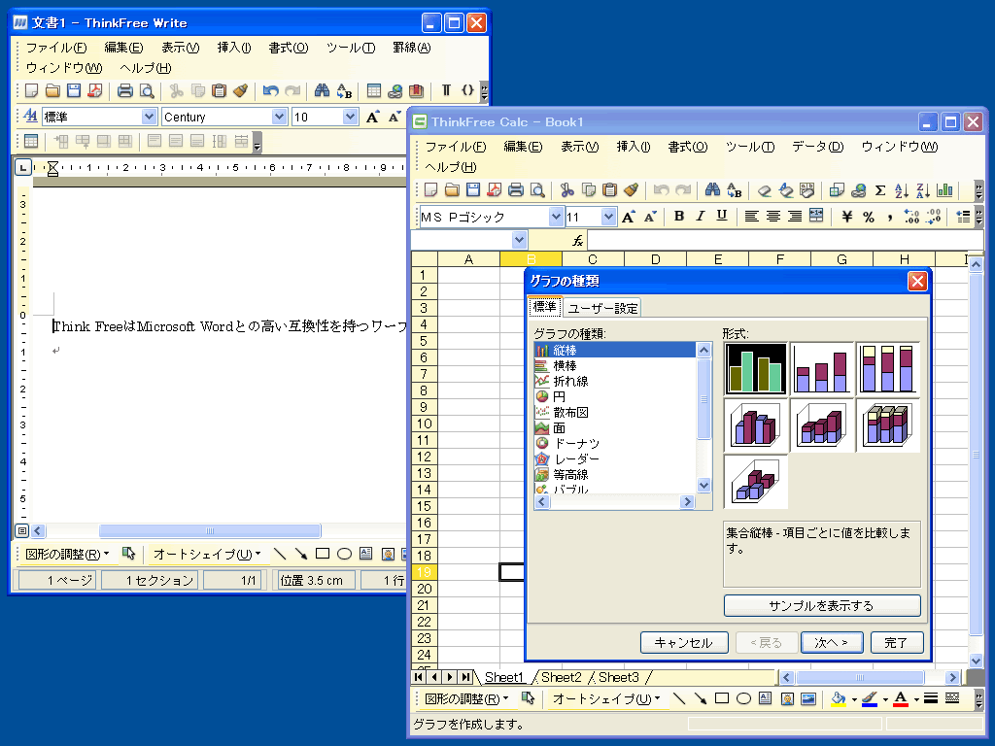Click the New document icon in Write toolbar
This screenshot has width=995, height=746.
[x=31, y=90]
